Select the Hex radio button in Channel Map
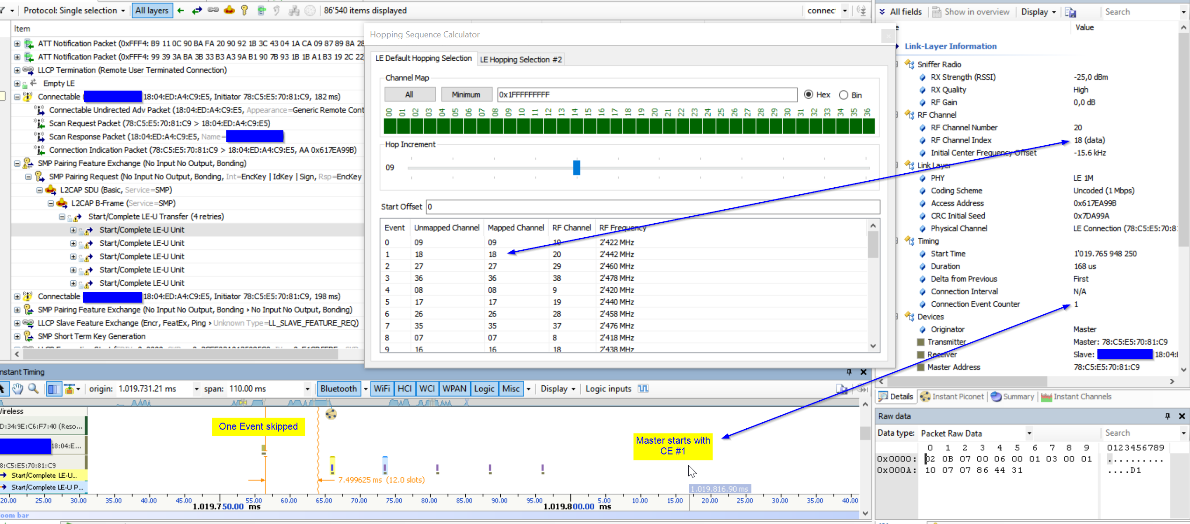 809,94
